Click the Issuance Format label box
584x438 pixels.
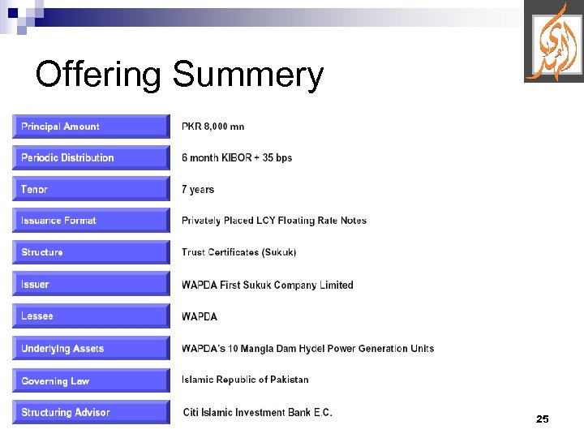pos(91,221)
